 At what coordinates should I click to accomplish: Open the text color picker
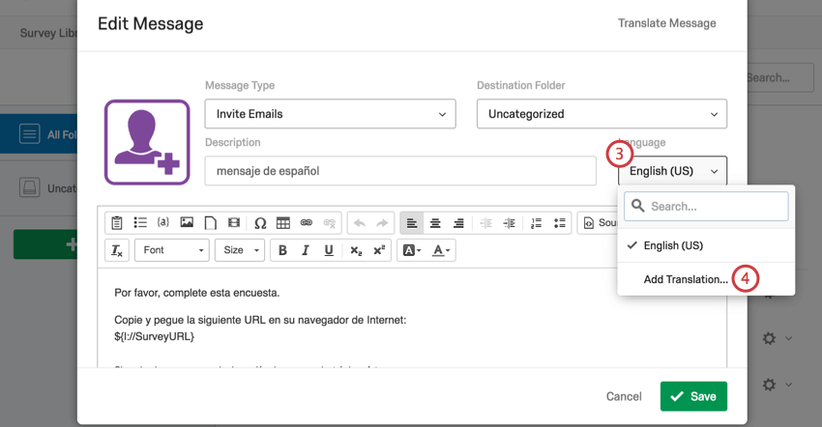pos(440,250)
